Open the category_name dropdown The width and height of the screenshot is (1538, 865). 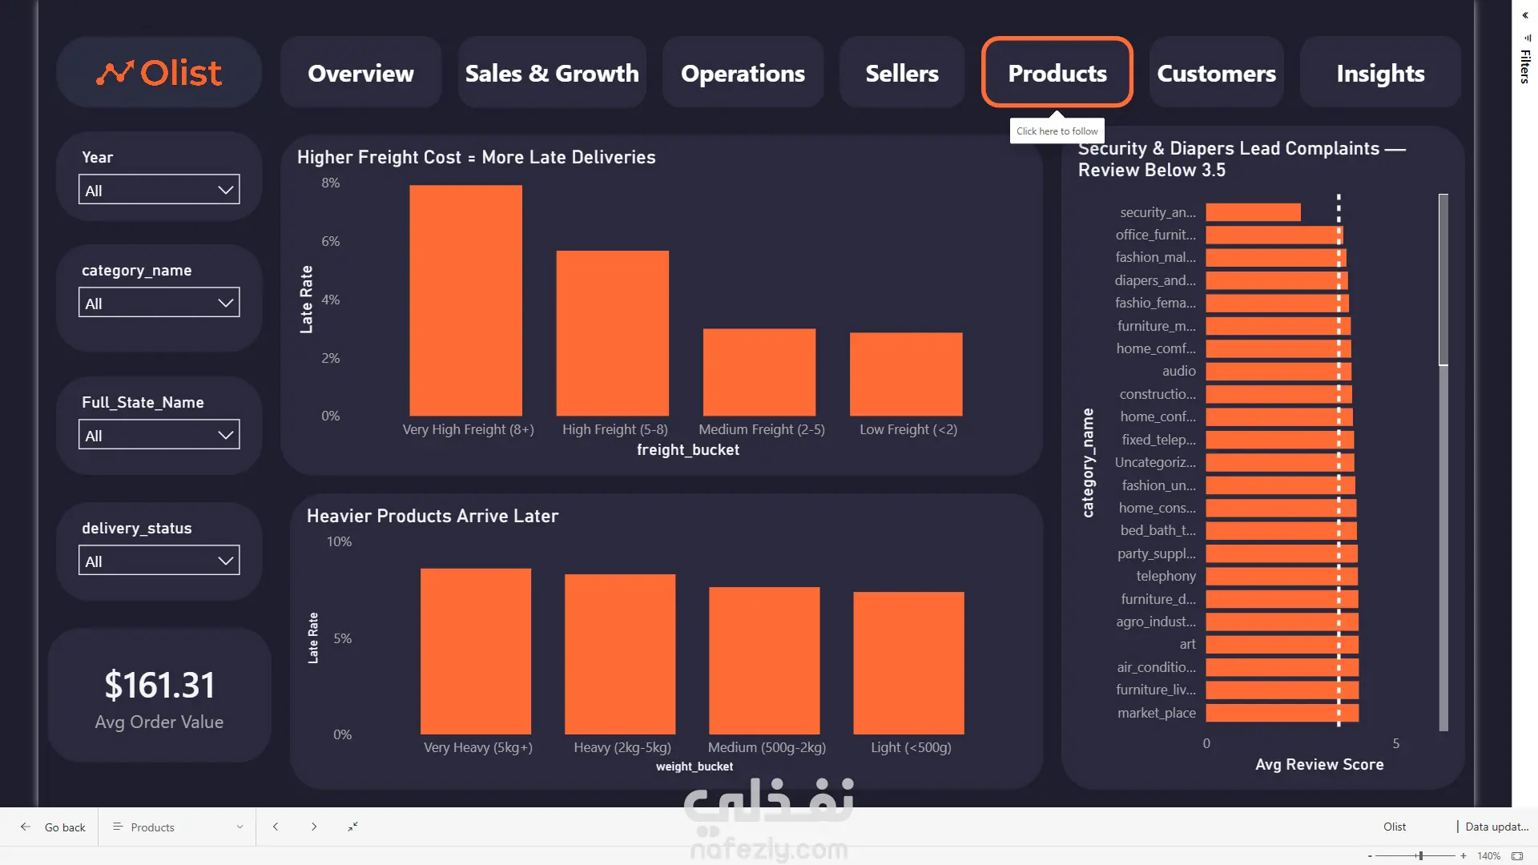(159, 303)
